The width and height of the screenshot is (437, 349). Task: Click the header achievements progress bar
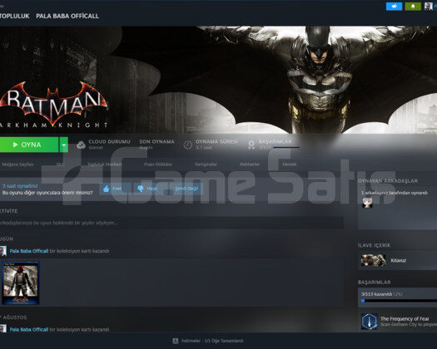286,148
